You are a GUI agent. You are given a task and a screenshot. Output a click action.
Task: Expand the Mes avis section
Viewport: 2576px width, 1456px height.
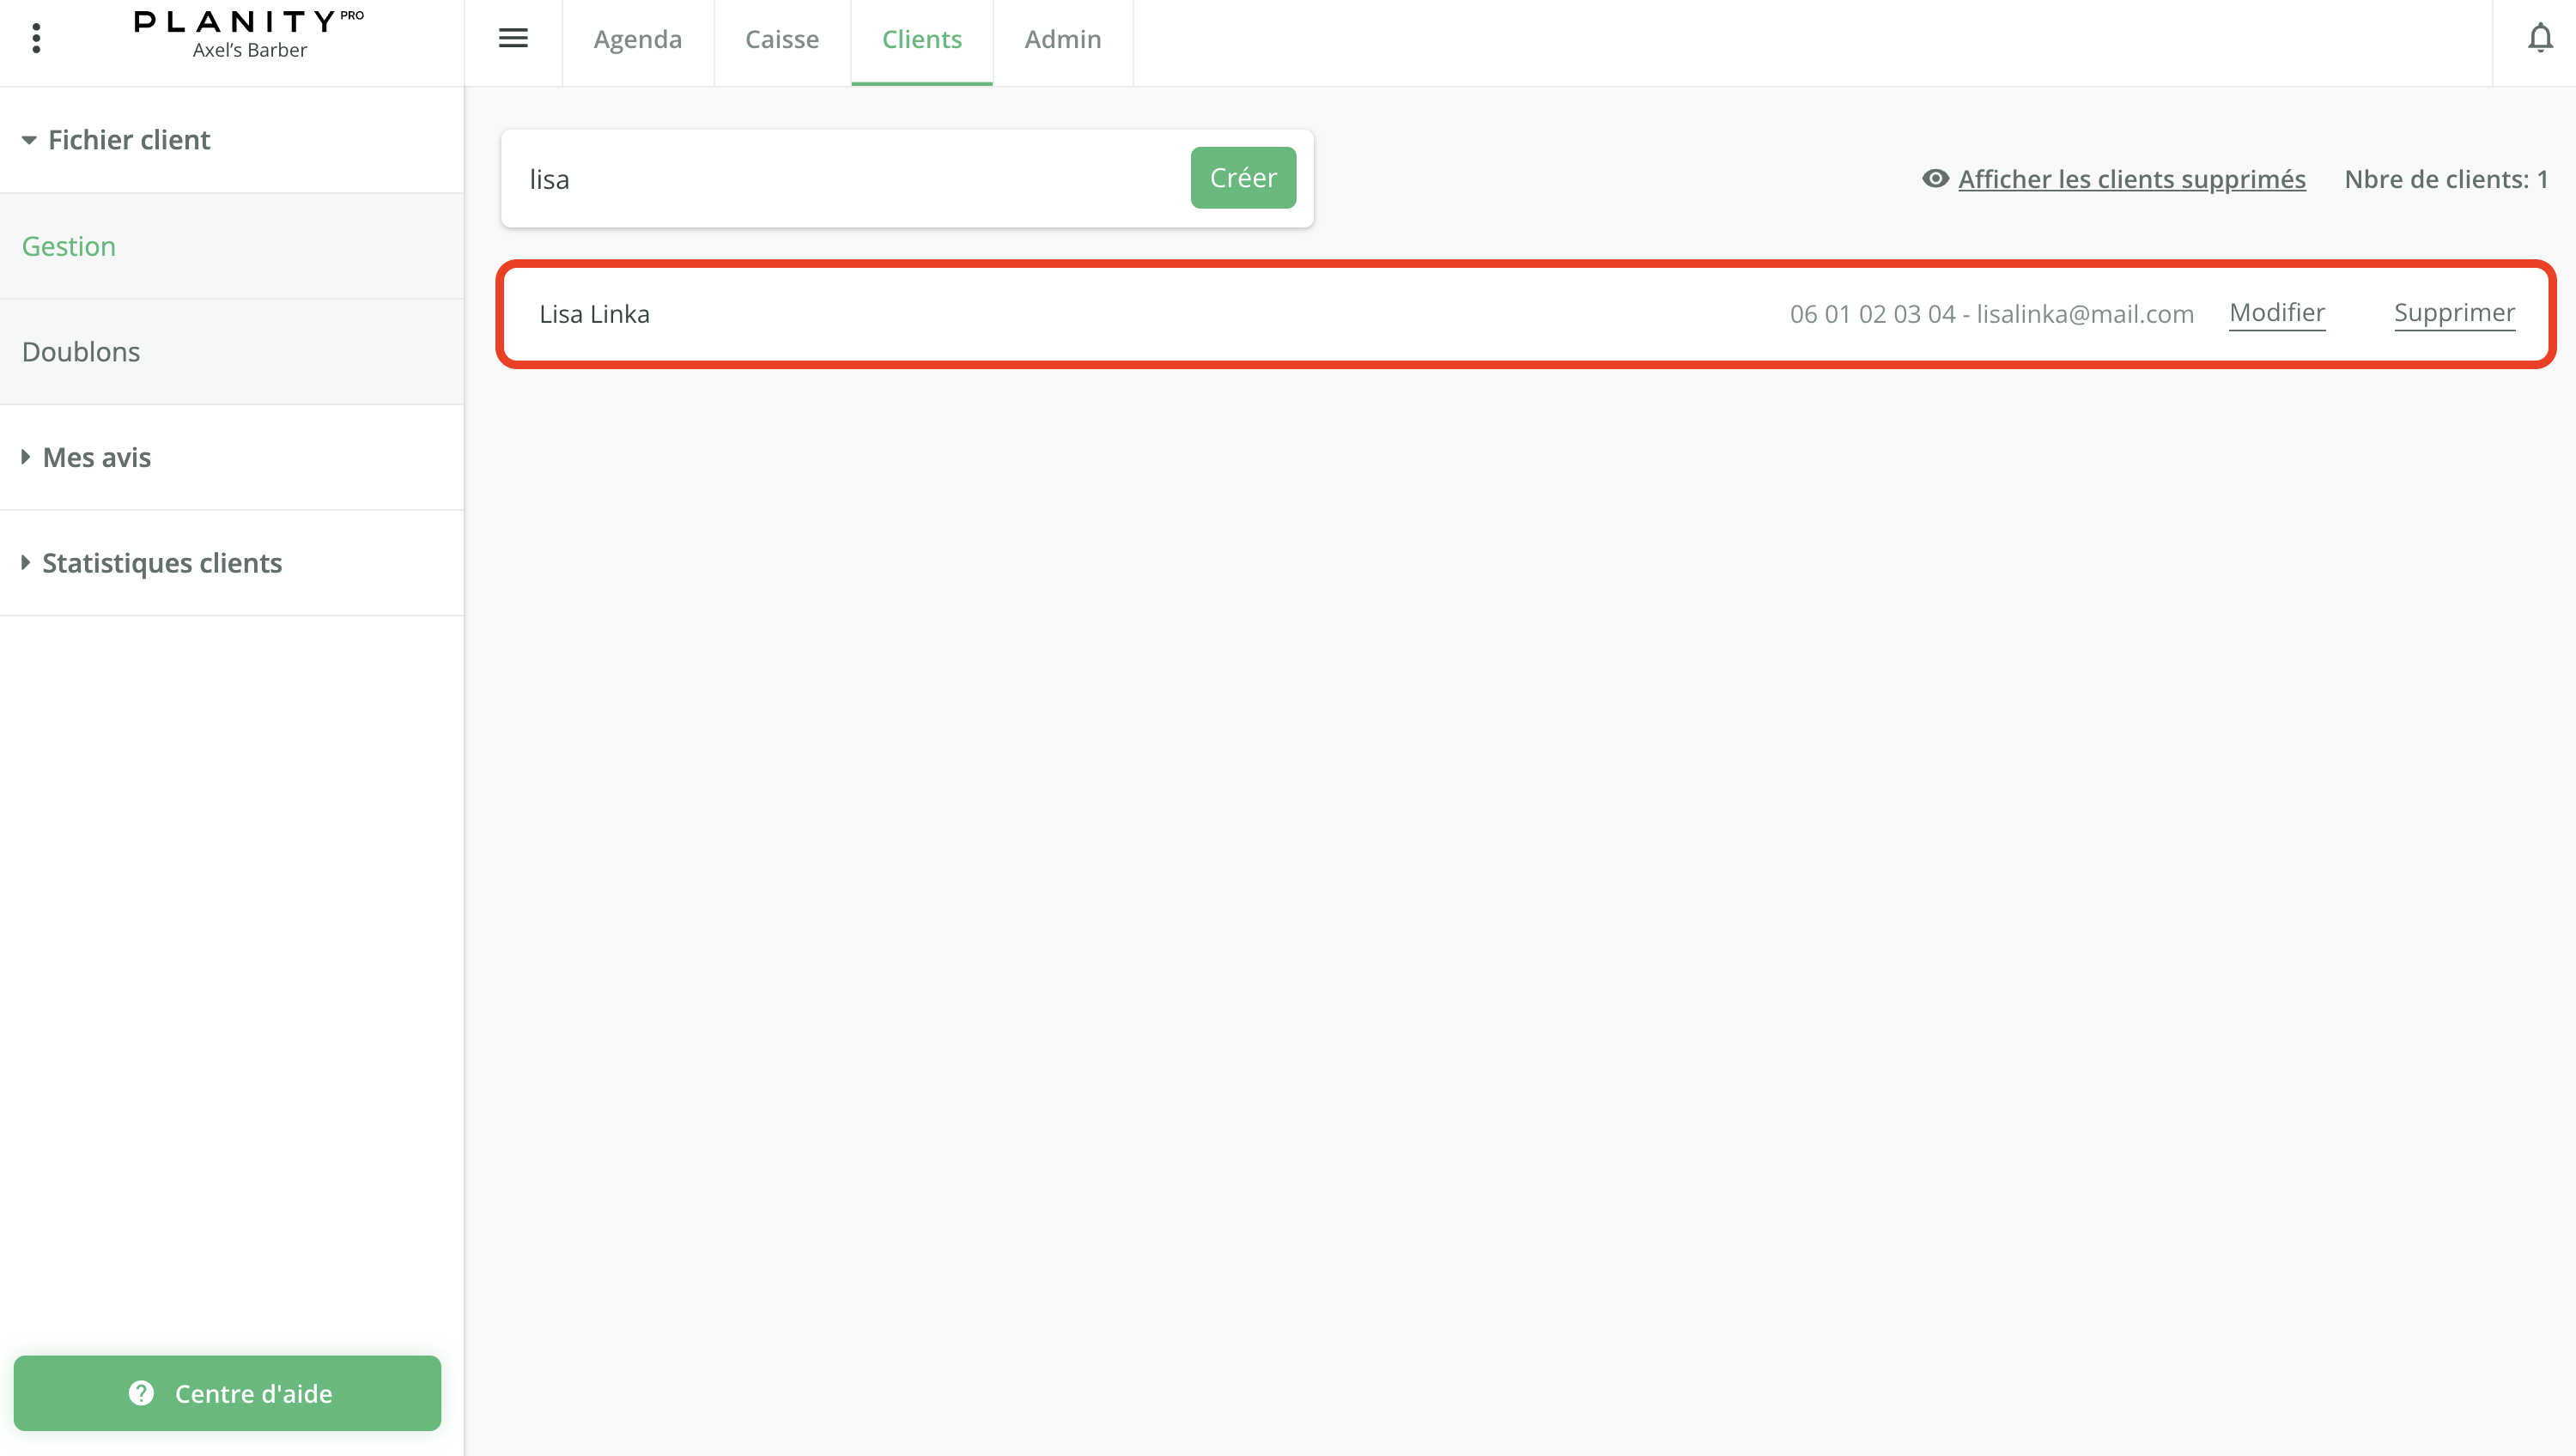coord(96,457)
